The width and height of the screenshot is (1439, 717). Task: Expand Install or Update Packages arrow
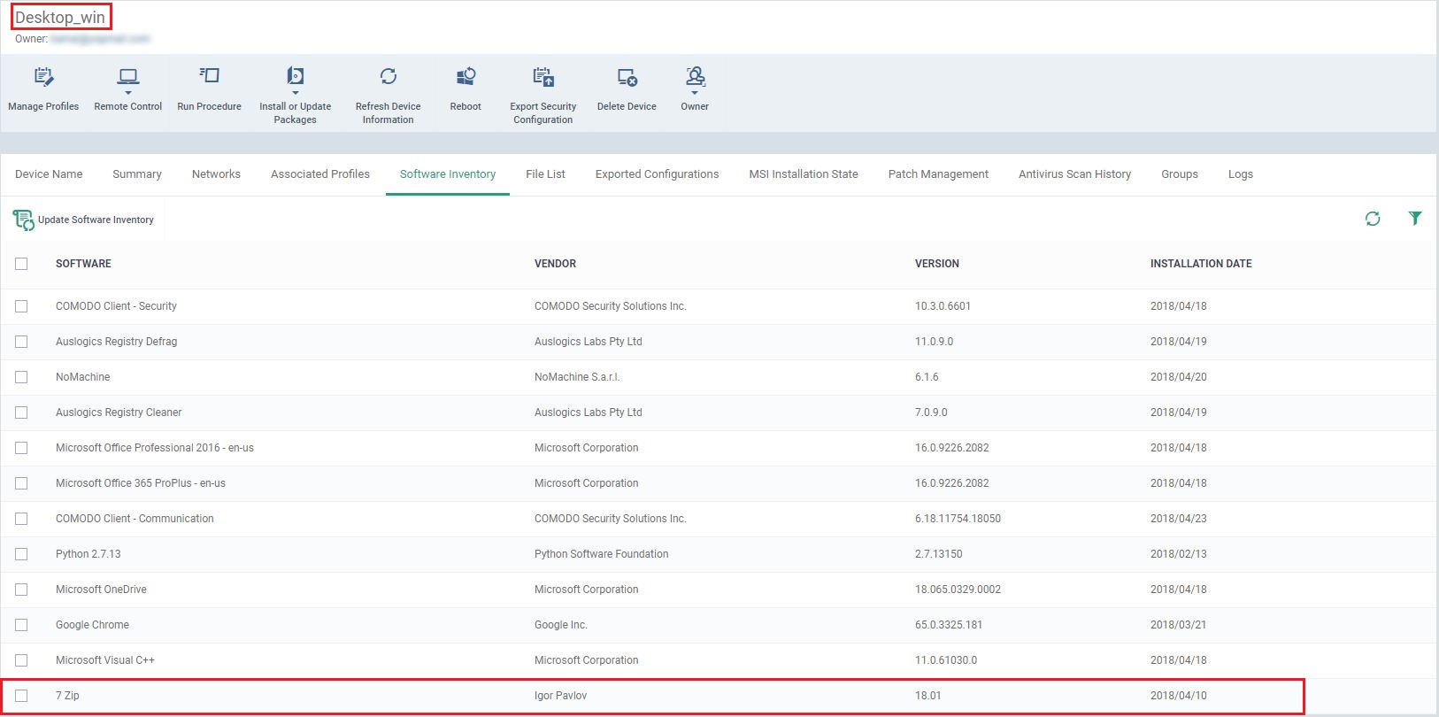click(296, 93)
